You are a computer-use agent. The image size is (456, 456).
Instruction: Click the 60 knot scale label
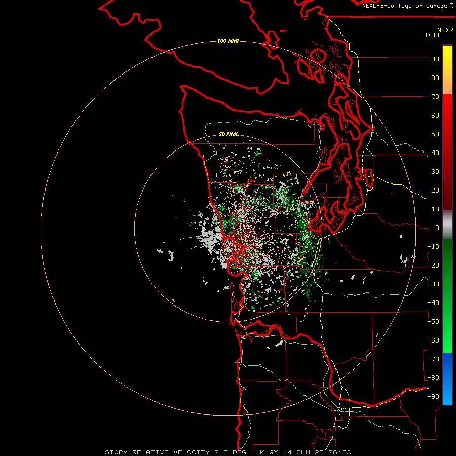(435, 116)
